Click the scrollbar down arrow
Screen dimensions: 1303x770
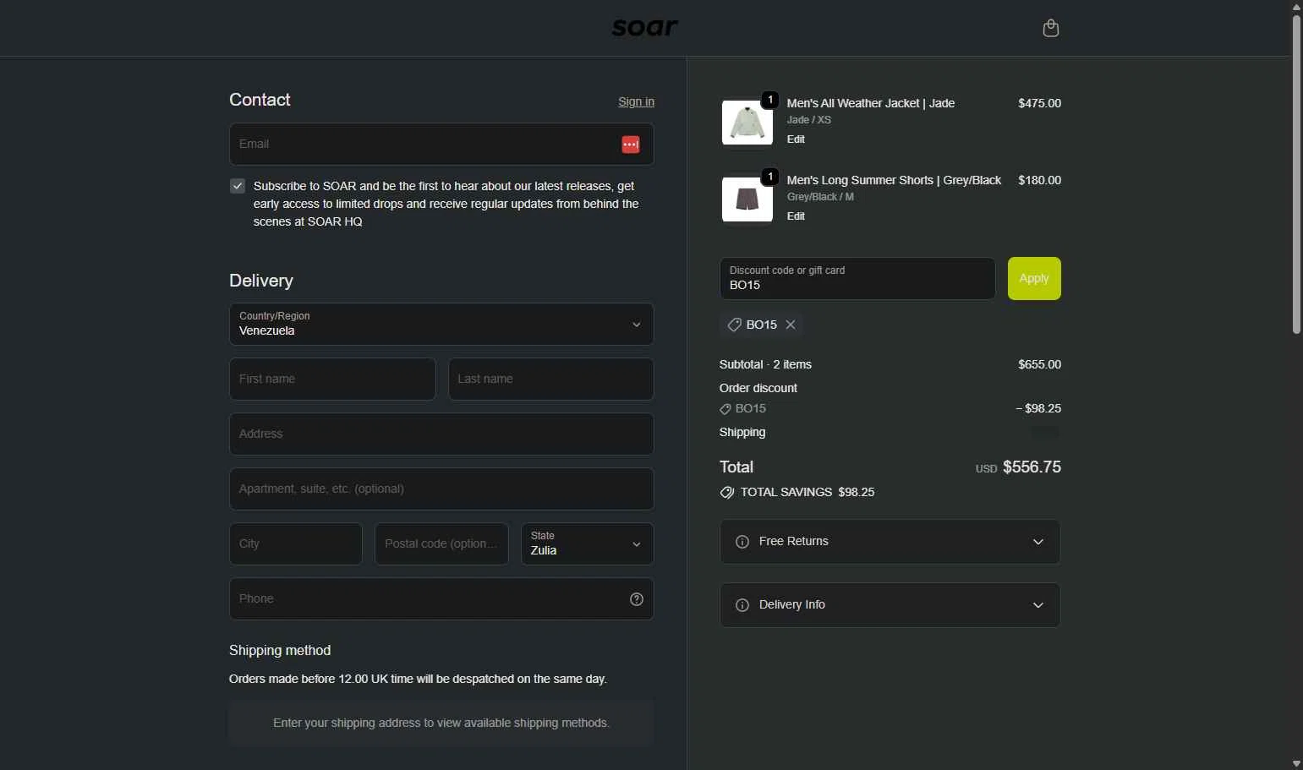coord(1296,764)
